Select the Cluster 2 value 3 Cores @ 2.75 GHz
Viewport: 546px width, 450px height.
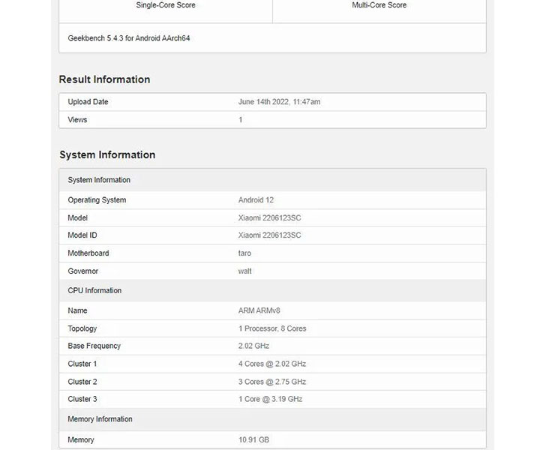(272, 382)
